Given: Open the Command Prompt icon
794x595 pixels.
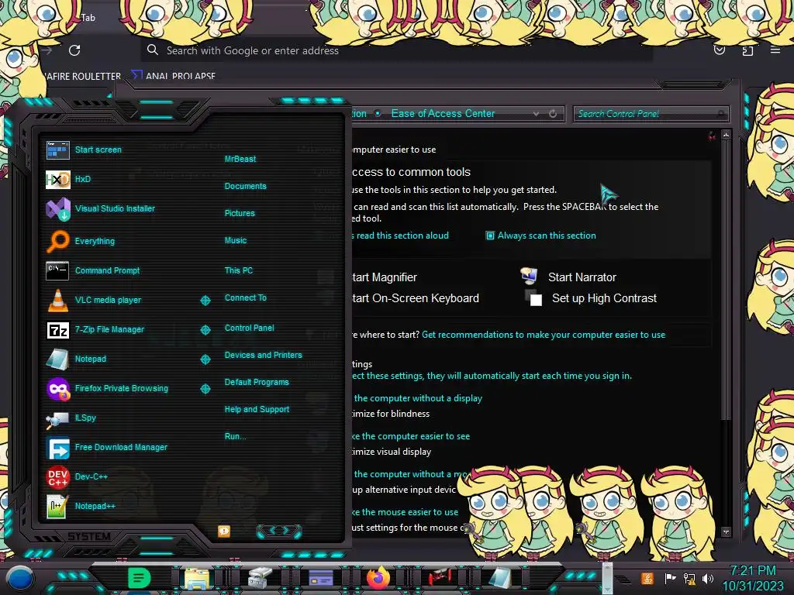Looking at the screenshot, I should (x=57, y=270).
